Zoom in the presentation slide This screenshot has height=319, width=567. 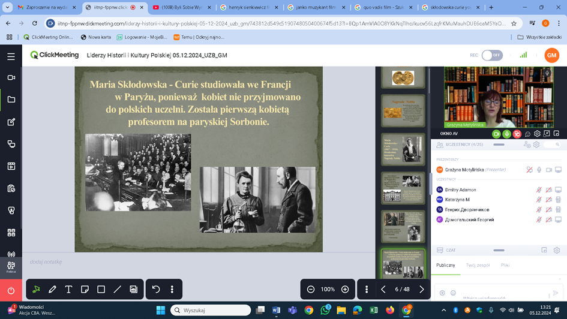[345, 290]
